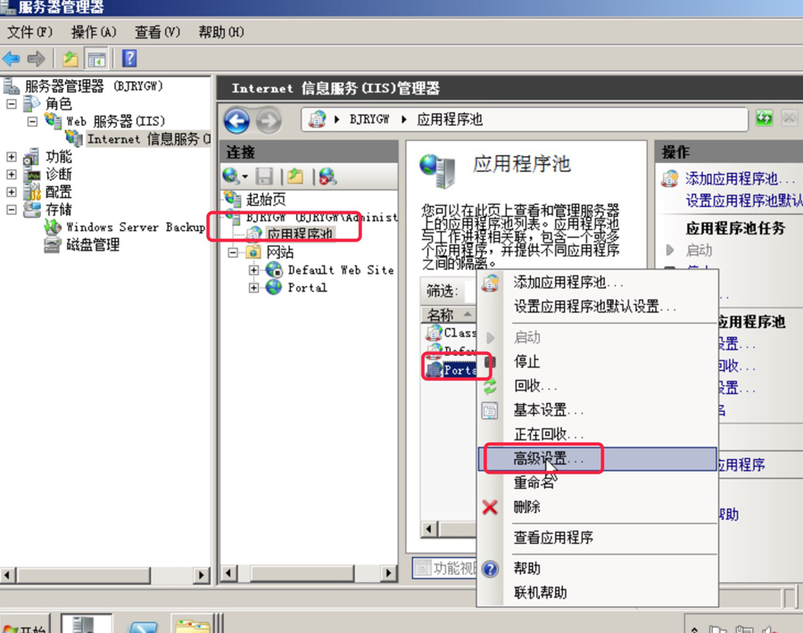Screen dimensions: 803x633
Task: Expand the 功能 node in the server tree
Action: pyautogui.click(x=12, y=157)
